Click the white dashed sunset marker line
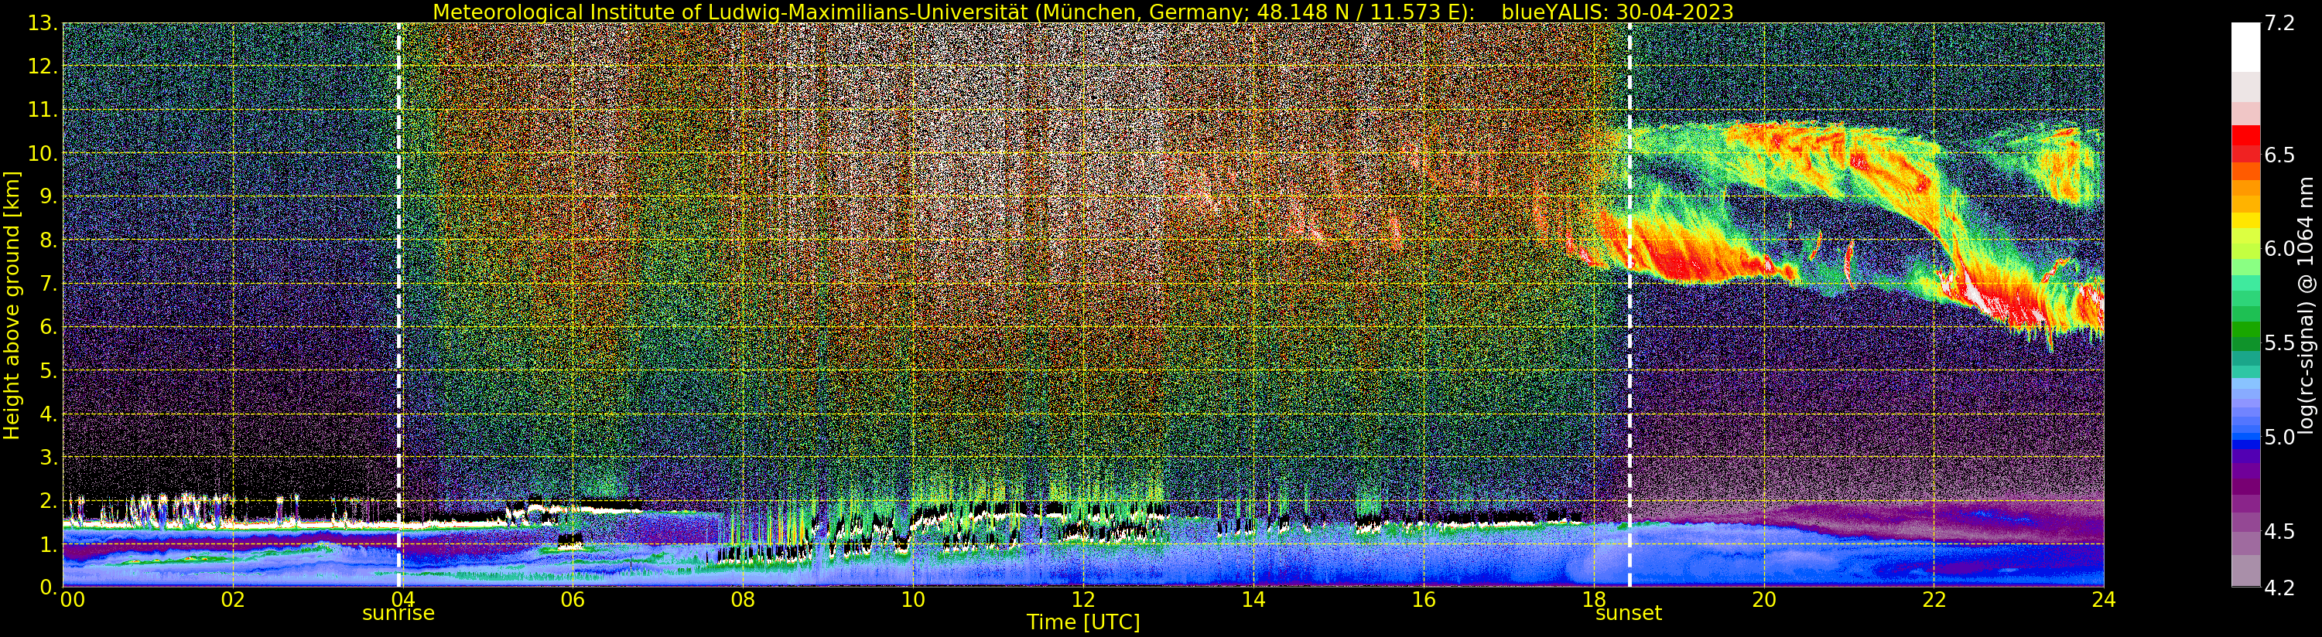The height and width of the screenshot is (637, 2322). click(x=1630, y=305)
